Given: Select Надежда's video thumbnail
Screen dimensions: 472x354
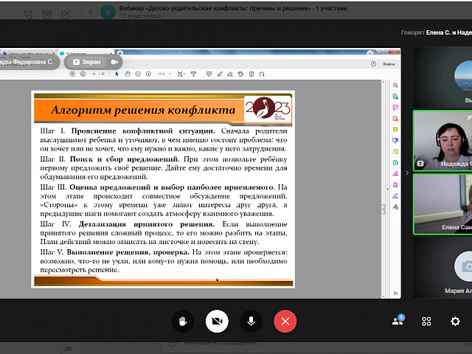Looking at the screenshot, I should point(442,140).
